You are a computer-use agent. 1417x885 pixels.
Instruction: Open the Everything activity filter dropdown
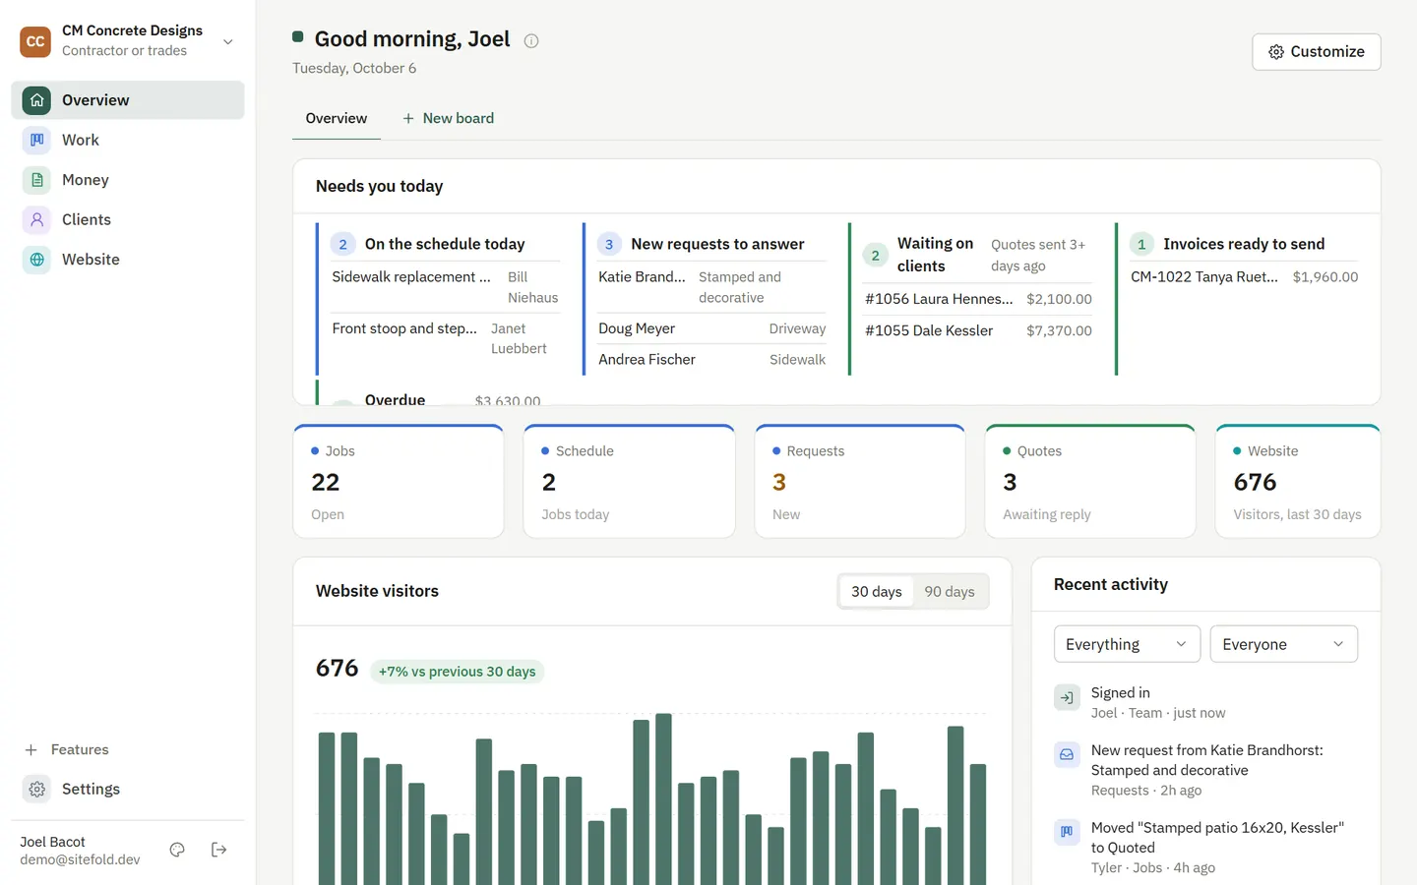click(x=1127, y=644)
